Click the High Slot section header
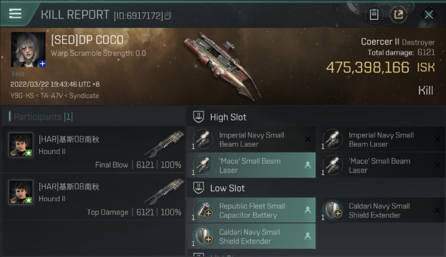The image size is (446, 257). (228, 117)
